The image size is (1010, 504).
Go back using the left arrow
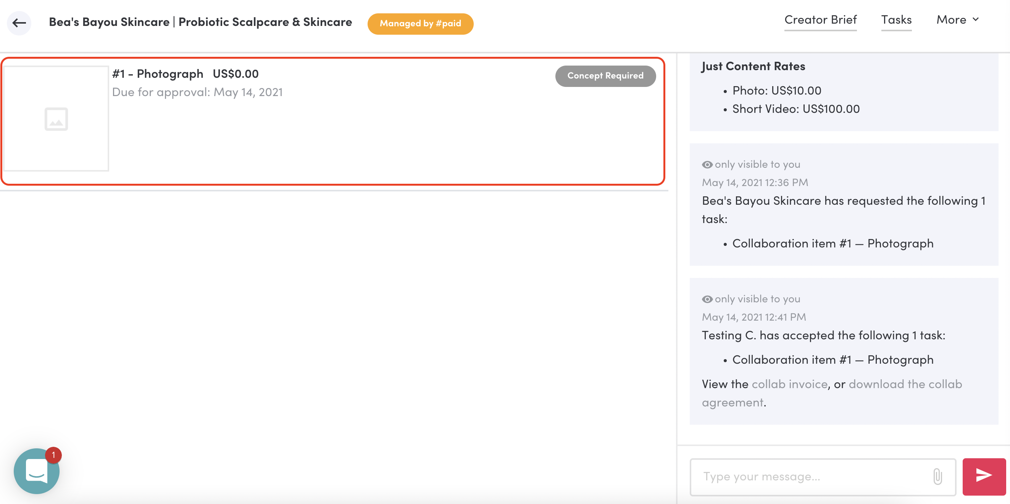19,23
